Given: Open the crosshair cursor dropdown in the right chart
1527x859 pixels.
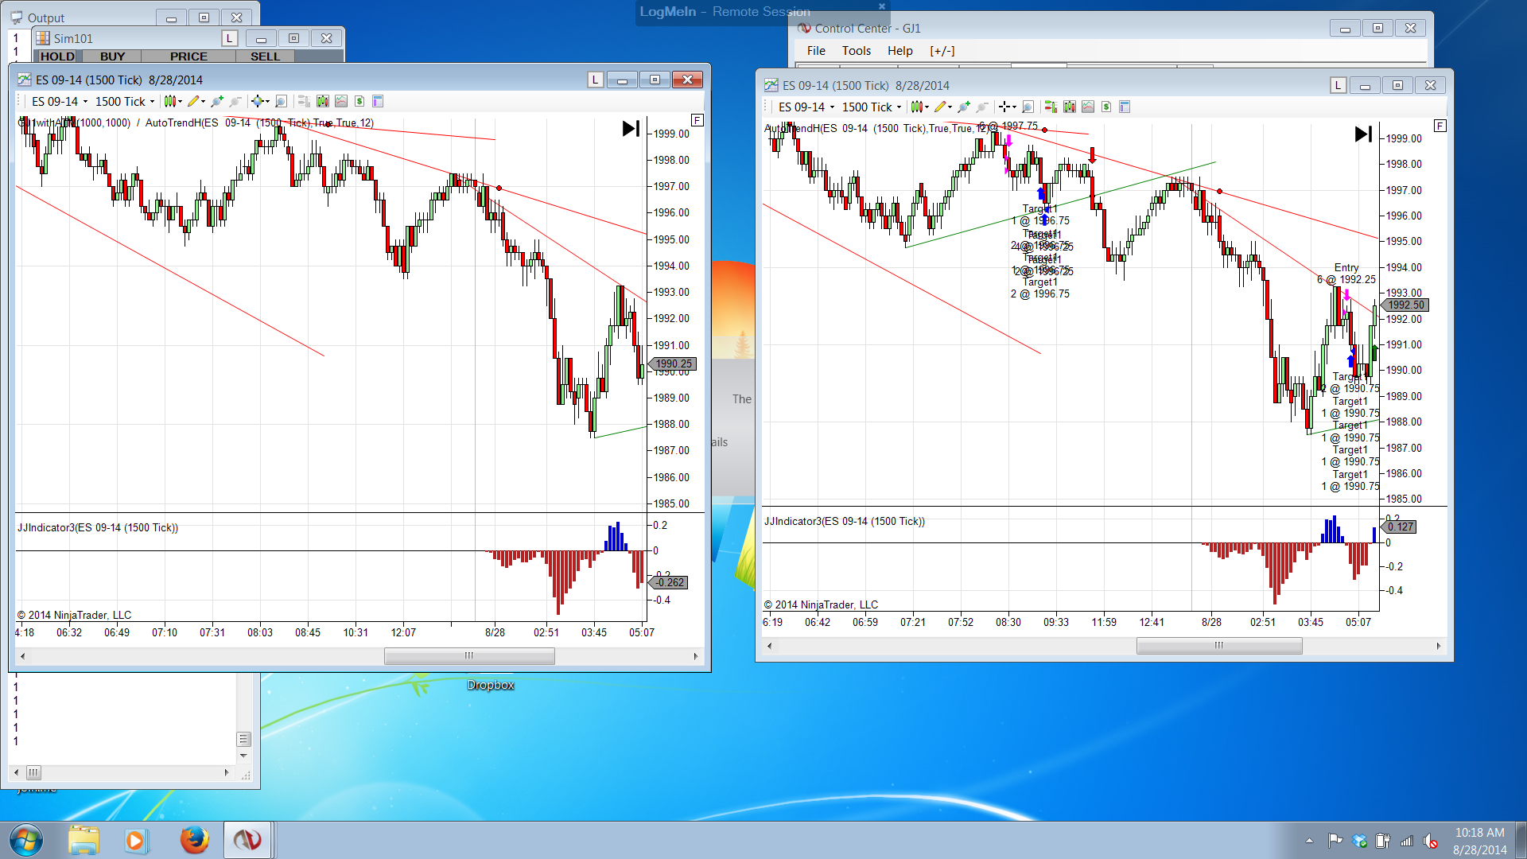Looking at the screenshot, I should pos(1014,107).
